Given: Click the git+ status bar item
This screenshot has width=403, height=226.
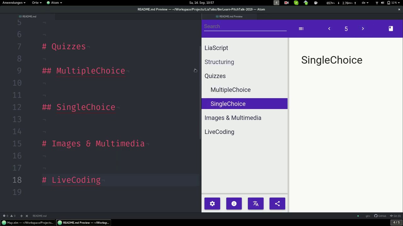Looking at the screenshot, I should 368,216.
